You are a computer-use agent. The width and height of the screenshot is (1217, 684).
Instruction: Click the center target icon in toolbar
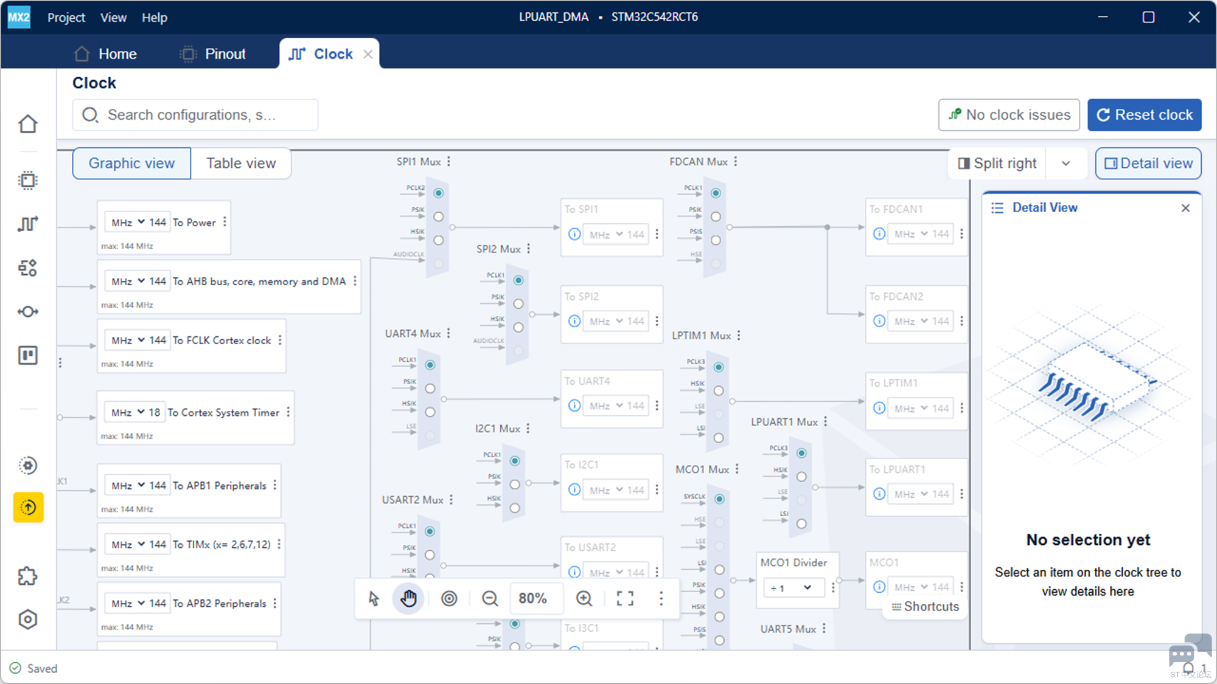coord(449,598)
